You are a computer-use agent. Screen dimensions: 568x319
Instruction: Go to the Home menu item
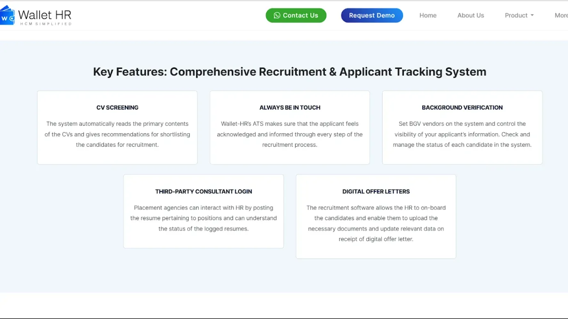[428, 15]
